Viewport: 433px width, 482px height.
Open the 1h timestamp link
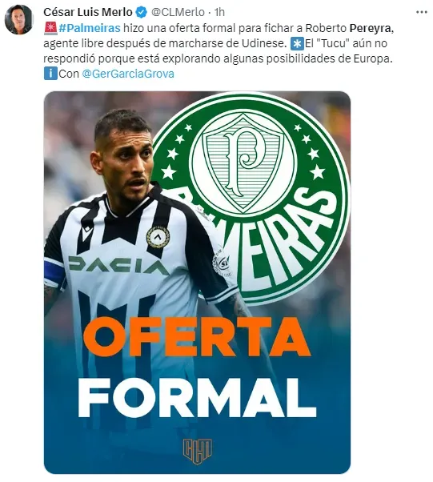click(x=219, y=12)
